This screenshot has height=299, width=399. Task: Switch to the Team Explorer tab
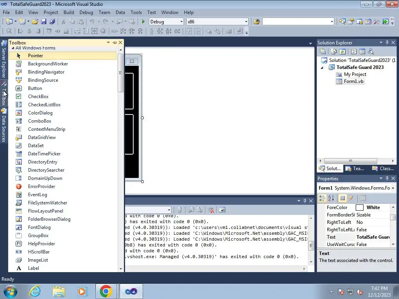pyautogui.click(x=355, y=168)
